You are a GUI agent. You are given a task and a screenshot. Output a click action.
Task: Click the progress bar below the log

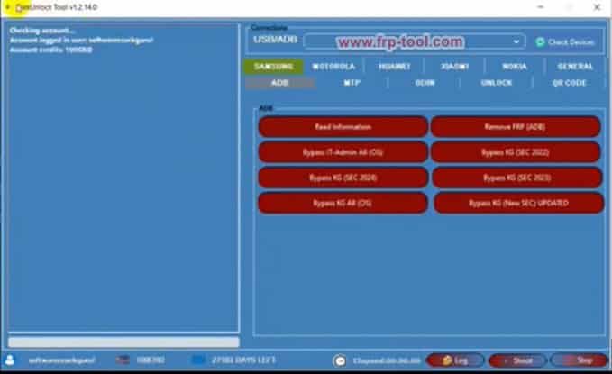[123, 342]
